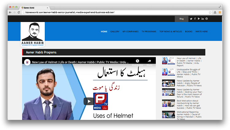Click the extension icon beside the star
Viewport: 230px width, 130px height.
[x=215, y=13]
